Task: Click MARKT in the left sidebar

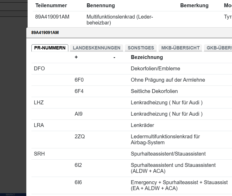Action: click(11, 194)
